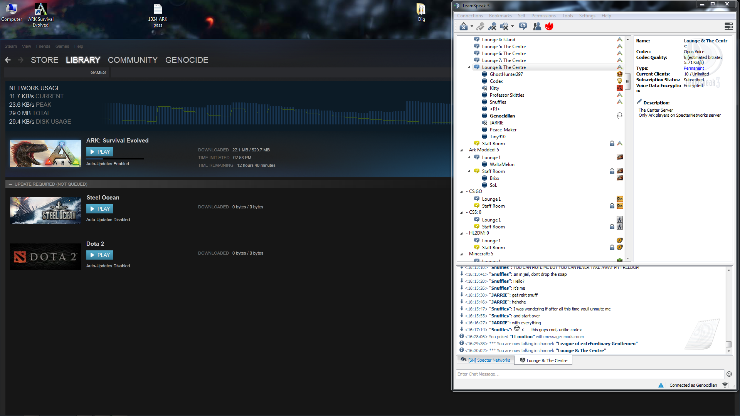Image resolution: width=740 pixels, height=416 pixels.
Task: Open the Computer desktop icon
Action: 12,12
